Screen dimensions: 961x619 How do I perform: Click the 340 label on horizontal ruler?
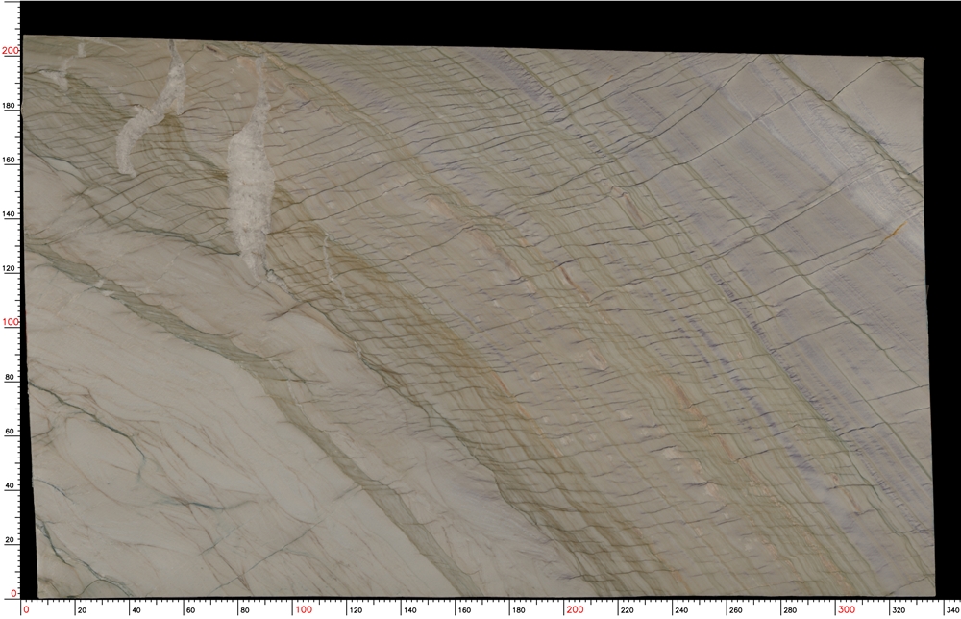[x=952, y=610]
